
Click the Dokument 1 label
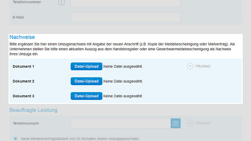pyautogui.click(x=23, y=67)
